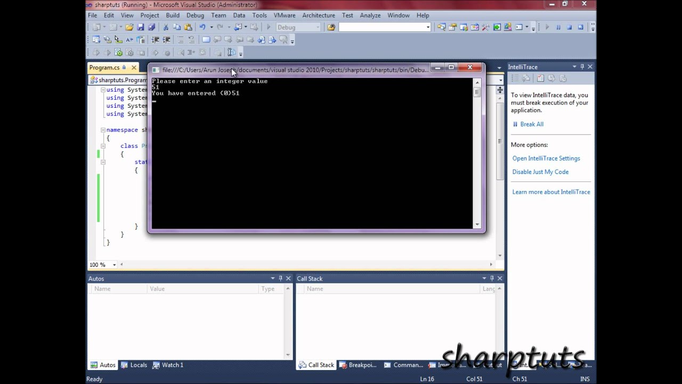Open the IntelliTrace window position dropdown
This screenshot has width=682, height=384.
coord(574,67)
